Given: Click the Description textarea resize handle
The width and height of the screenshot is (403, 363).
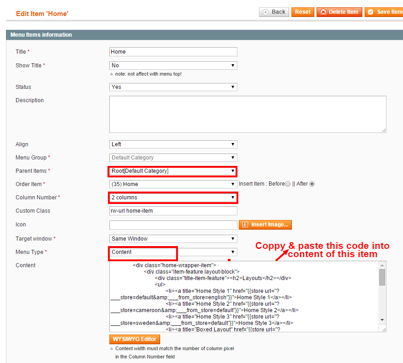Looking at the screenshot, I should (x=384, y=131).
